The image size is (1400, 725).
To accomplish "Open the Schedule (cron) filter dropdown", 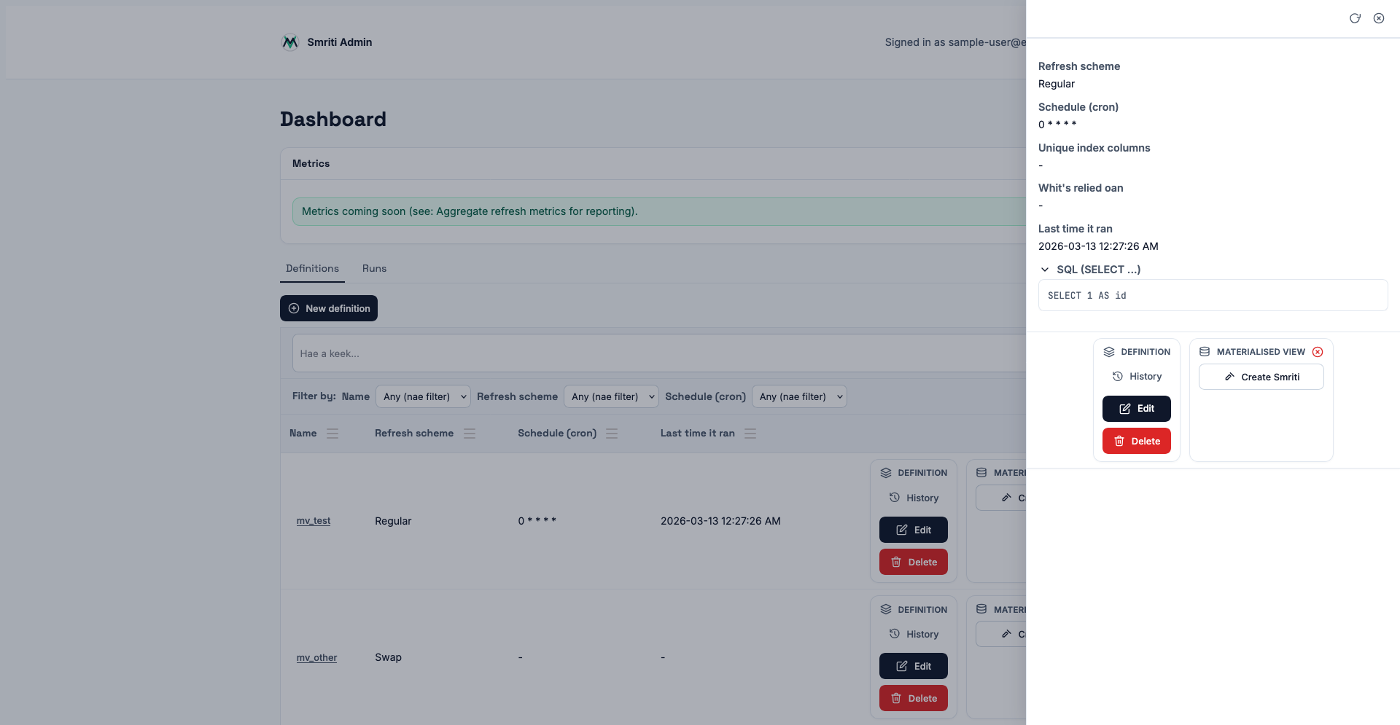I will (799, 396).
